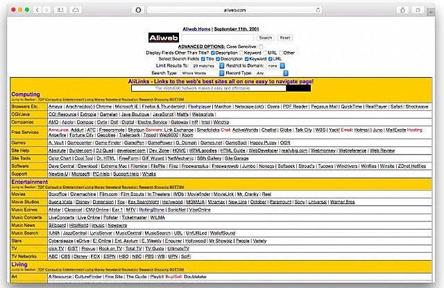The width and height of the screenshot is (444, 288).
Task: Open Limit Results To dropdown
Action: pos(207,66)
